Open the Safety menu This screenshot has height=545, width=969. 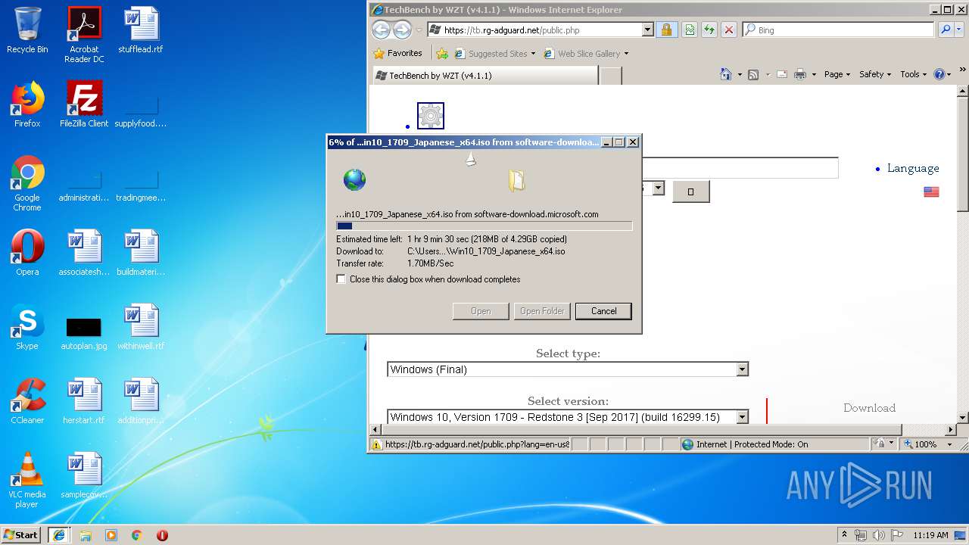tap(875, 74)
